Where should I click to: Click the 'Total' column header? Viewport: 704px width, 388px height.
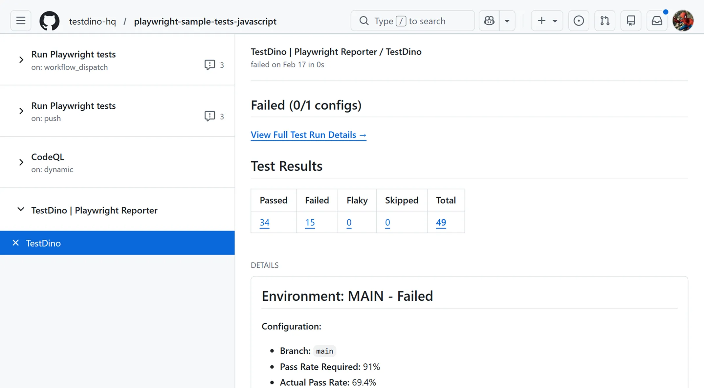coord(446,200)
